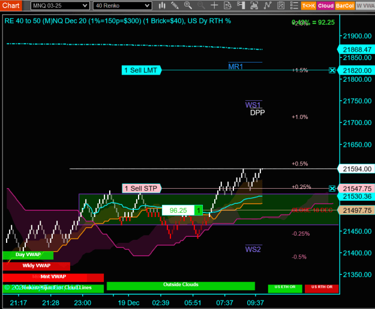The width and height of the screenshot is (375, 309).
Task: Open the indicators line graph icon
Action: (x=268, y=5)
